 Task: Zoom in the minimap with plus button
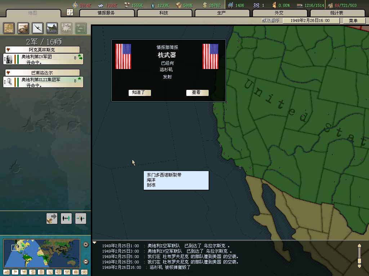(86, 244)
